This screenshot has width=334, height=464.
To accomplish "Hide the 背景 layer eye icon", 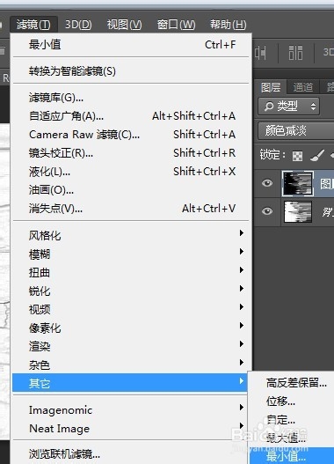I will coord(267,211).
